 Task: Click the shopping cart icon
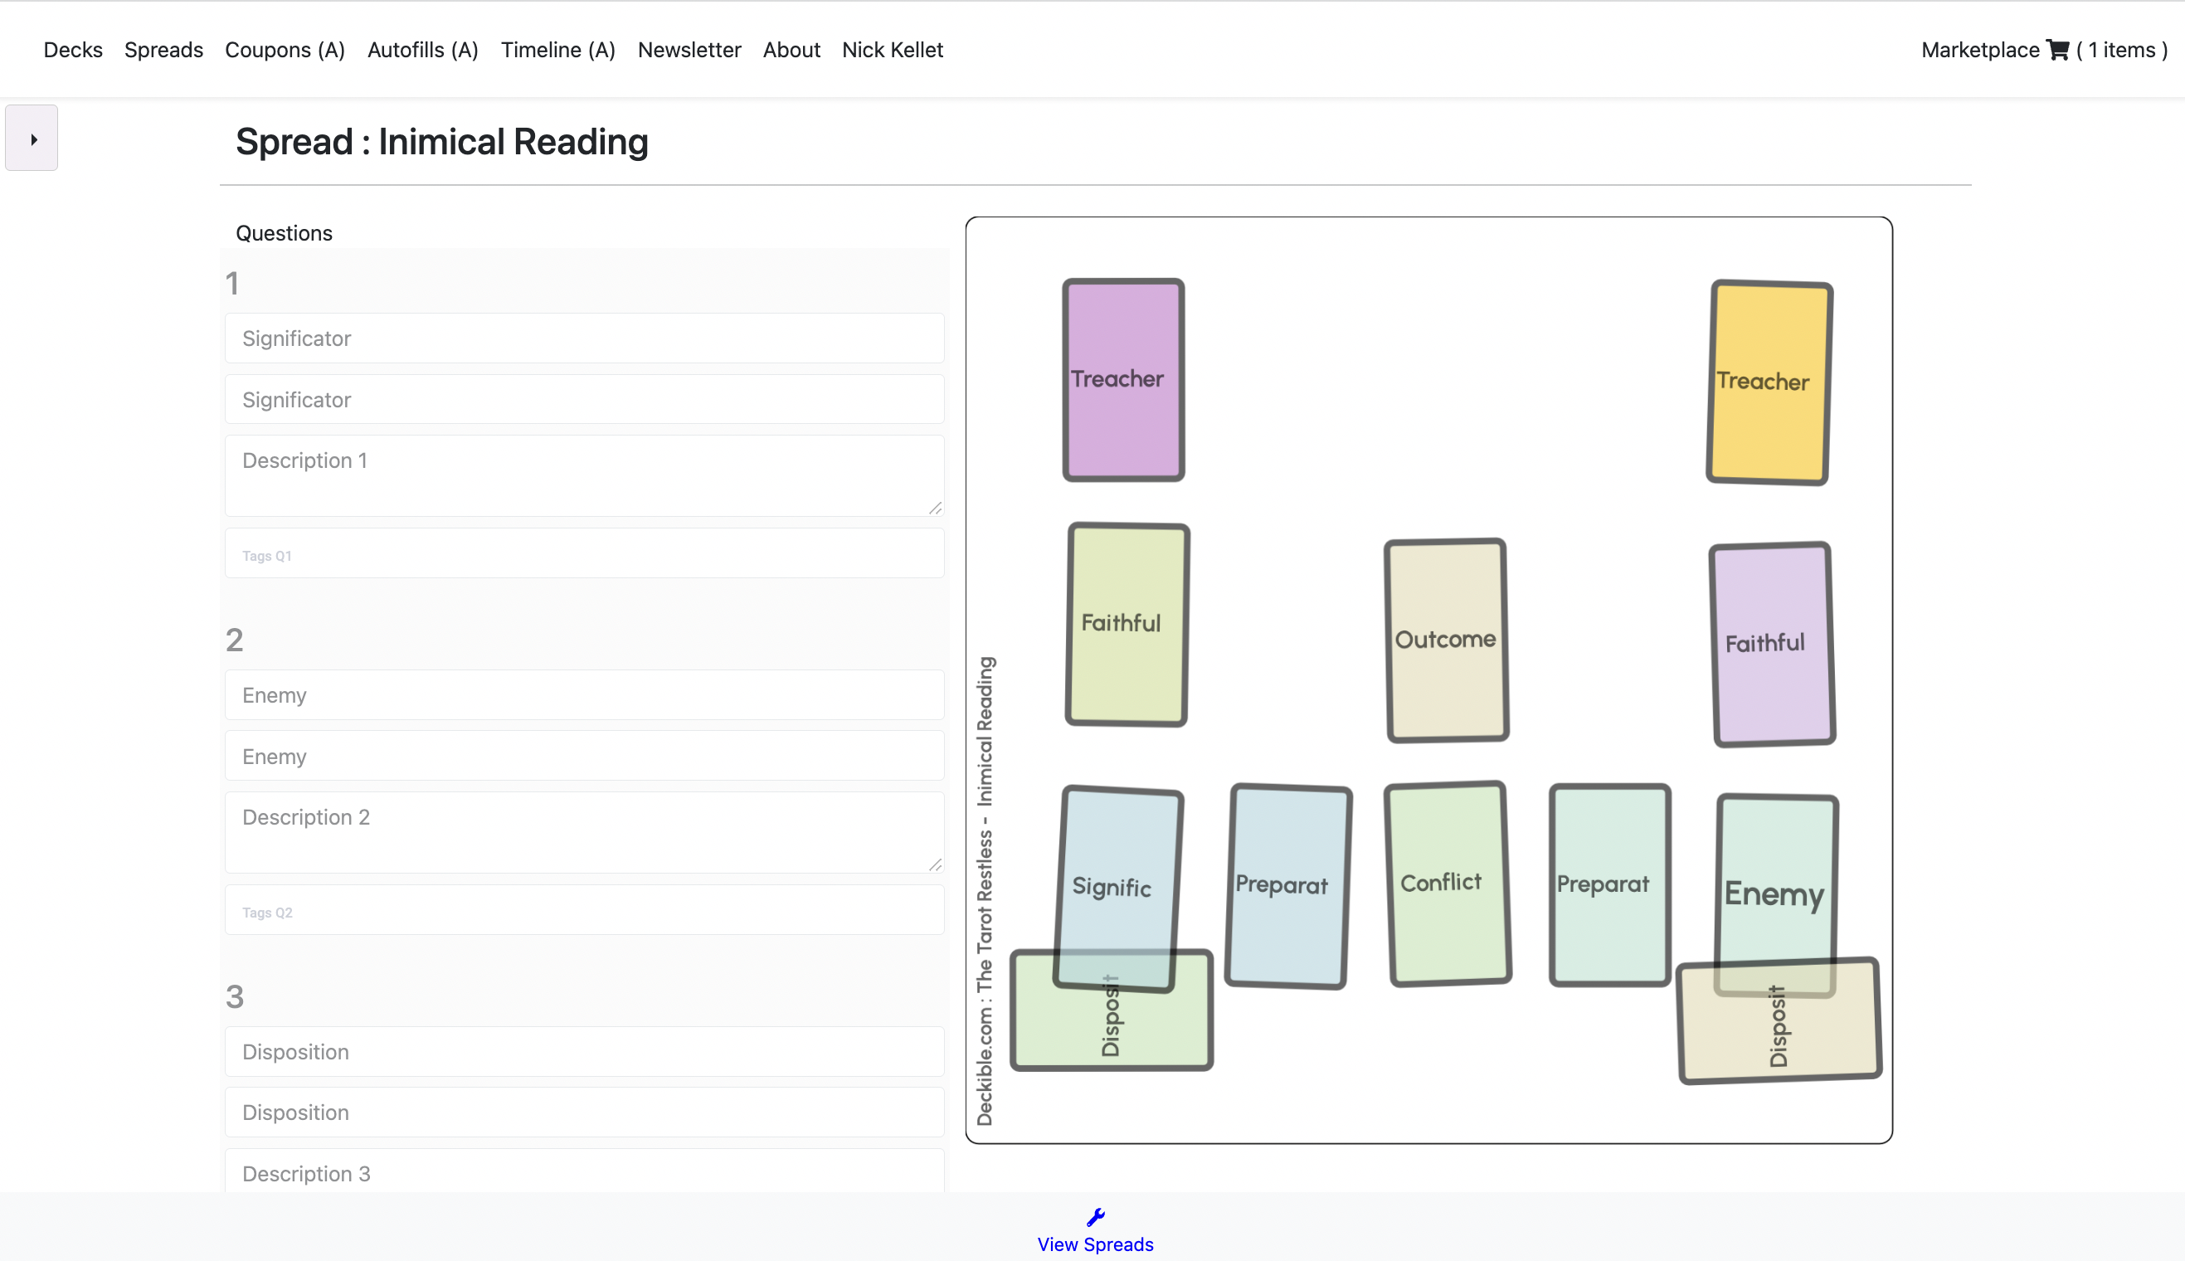pos(2058,51)
